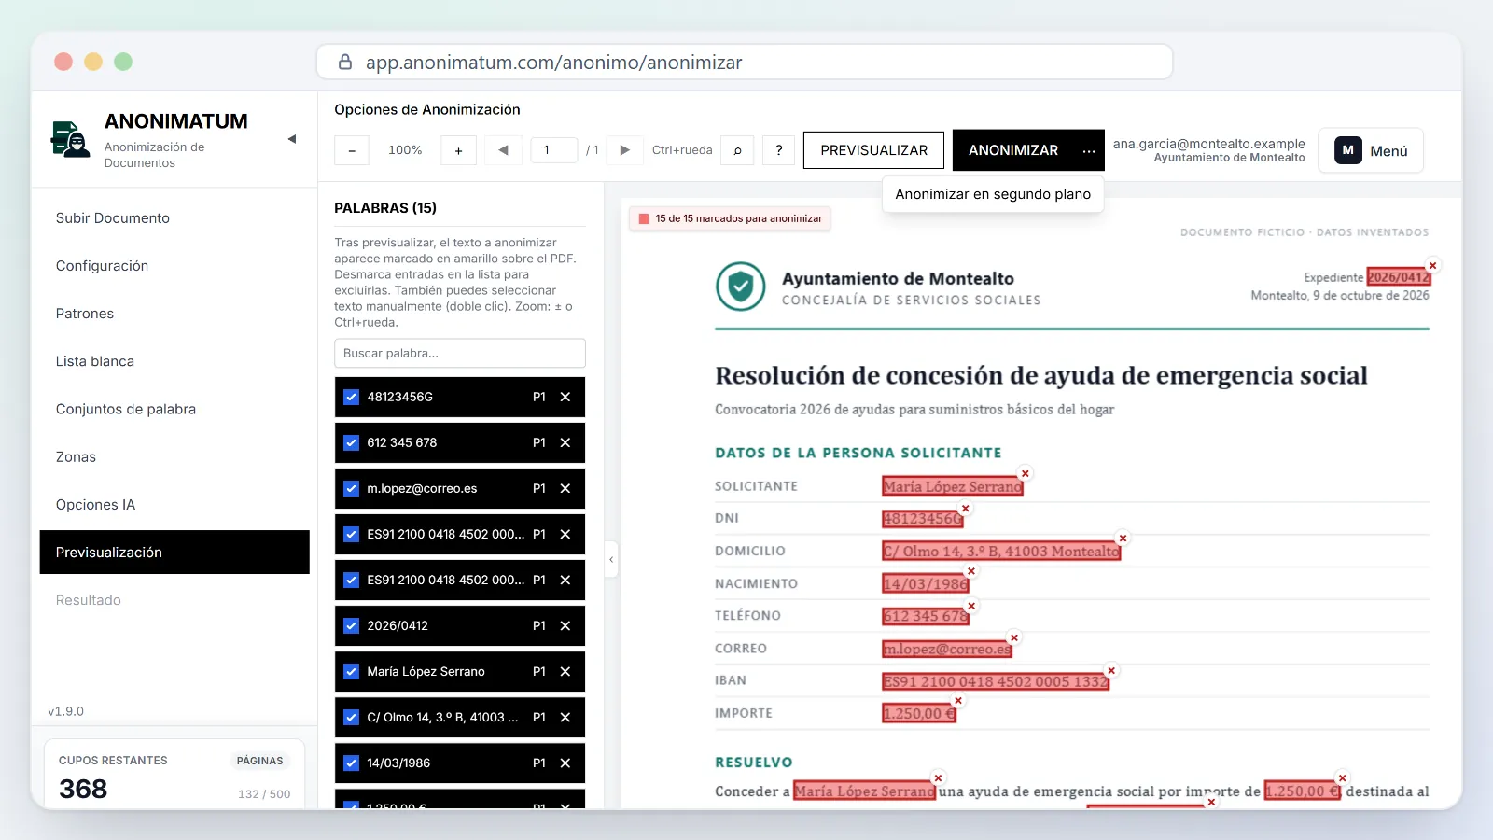The height and width of the screenshot is (840, 1493).
Task: Go to Patrones section
Action: [x=174, y=314]
